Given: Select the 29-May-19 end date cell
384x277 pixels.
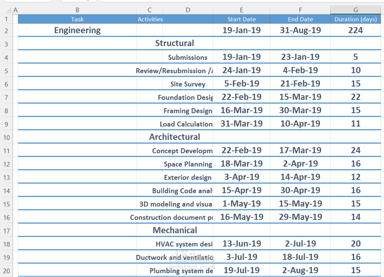Looking at the screenshot, I should pos(300,217).
